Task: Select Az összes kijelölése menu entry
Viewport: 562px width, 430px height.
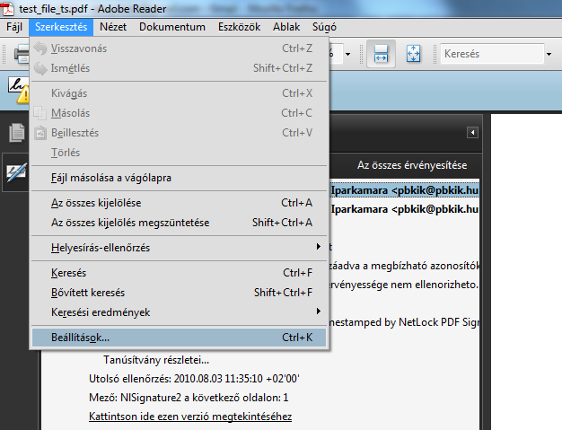Action: pyautogui.click(x=180, y=203)
